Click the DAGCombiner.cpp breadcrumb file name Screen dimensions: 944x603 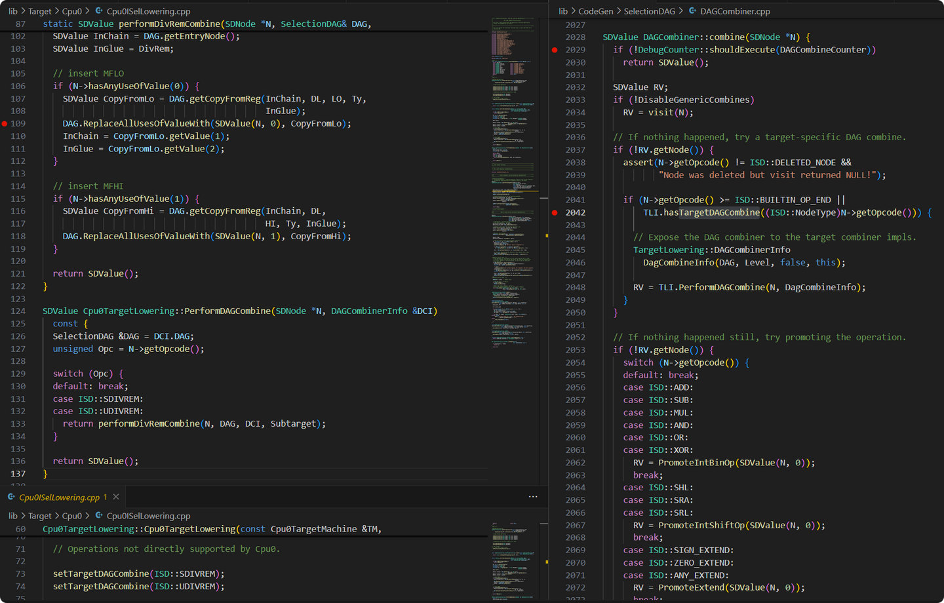735,11
